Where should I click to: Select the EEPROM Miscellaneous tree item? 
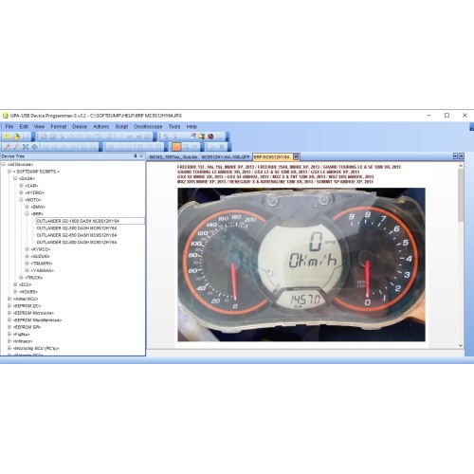point(37,320)
